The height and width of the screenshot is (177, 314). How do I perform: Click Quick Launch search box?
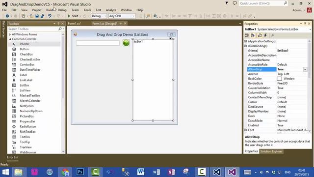tap(263, 3)
